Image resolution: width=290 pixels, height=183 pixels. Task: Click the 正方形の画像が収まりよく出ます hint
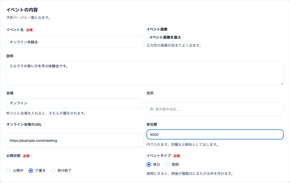point(174,45)
